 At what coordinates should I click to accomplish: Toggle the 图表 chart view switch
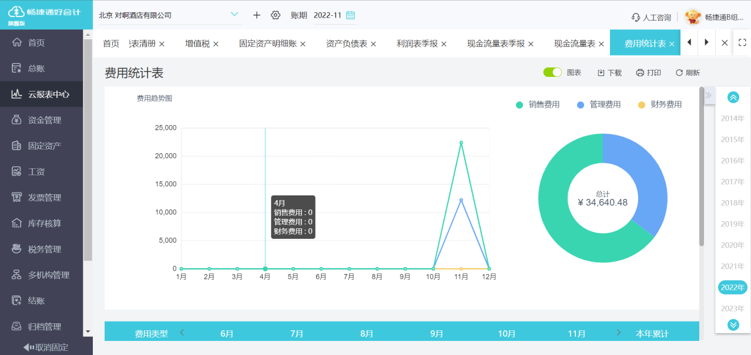click(551, 72)
